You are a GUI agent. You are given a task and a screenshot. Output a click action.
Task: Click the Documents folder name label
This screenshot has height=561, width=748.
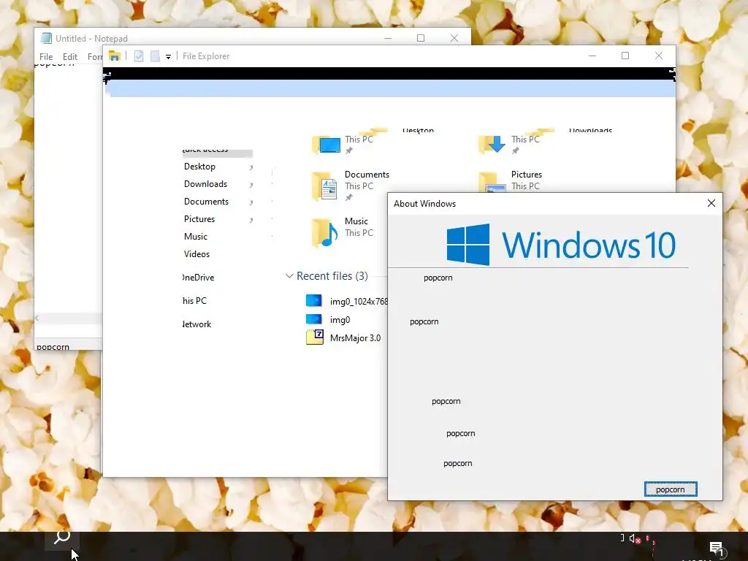point(367,175)
